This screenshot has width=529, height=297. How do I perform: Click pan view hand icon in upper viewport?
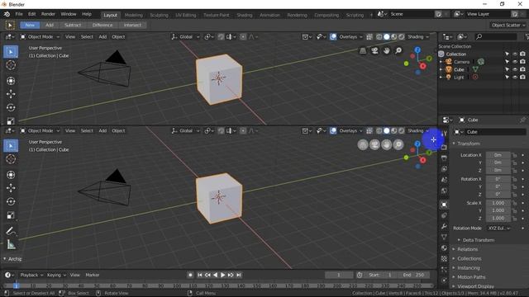386,50
